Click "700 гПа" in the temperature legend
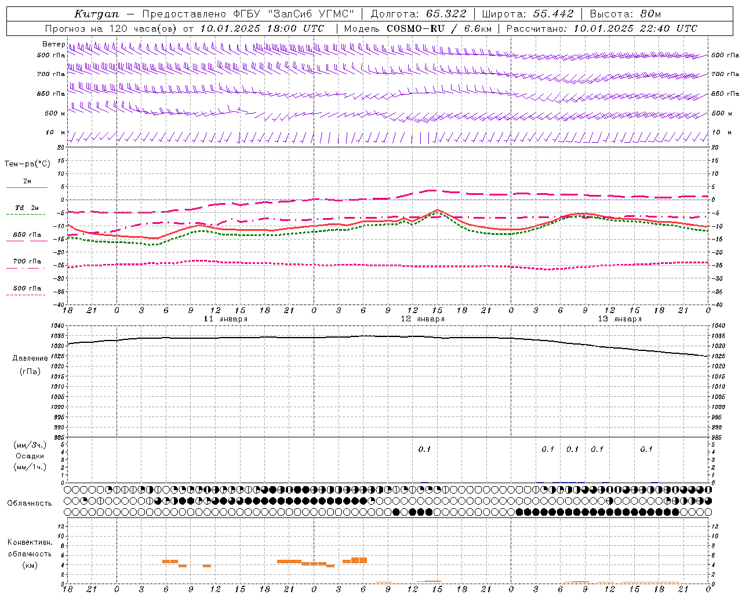The image size is (742, 594). (x=27, y=262)
